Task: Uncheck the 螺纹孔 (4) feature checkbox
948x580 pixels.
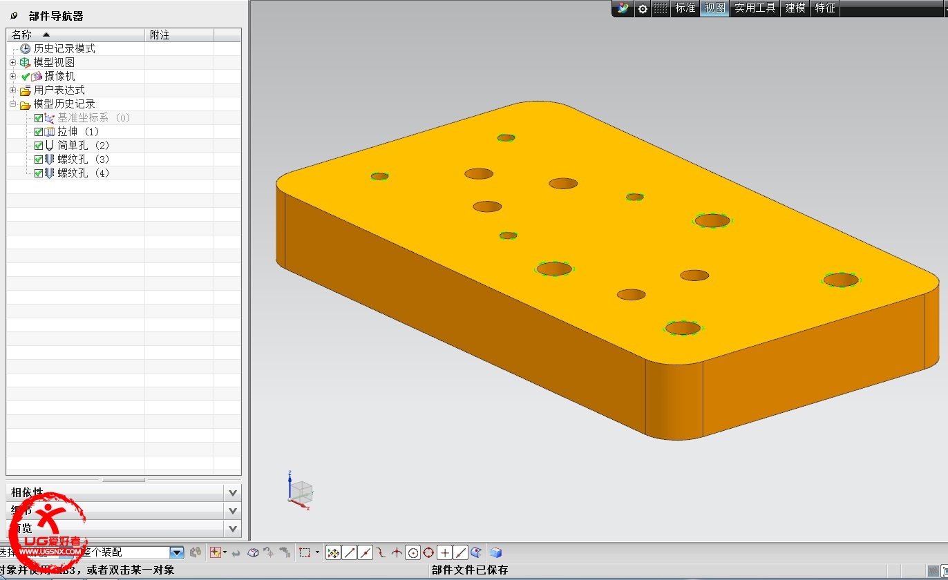Action: tap(39, 173)
